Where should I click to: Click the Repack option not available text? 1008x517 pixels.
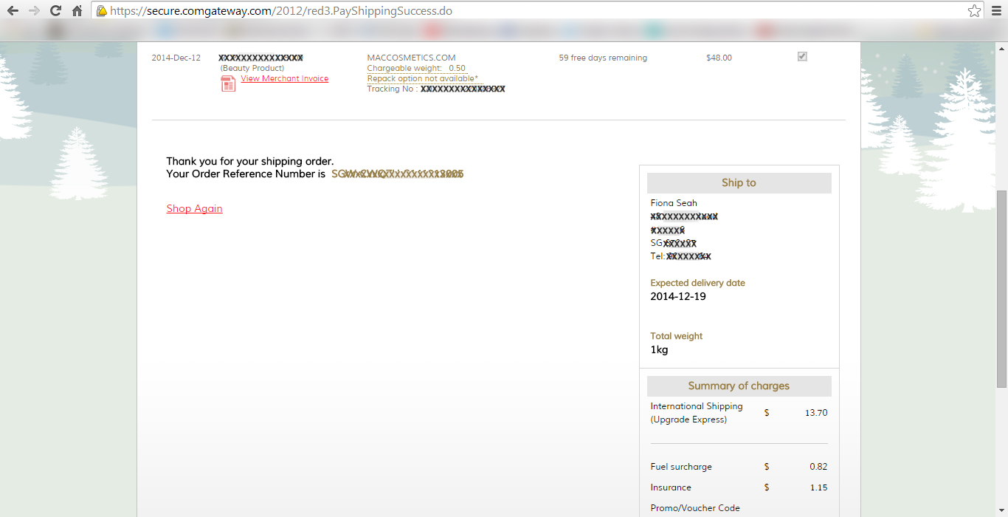[x=422, y=78]
